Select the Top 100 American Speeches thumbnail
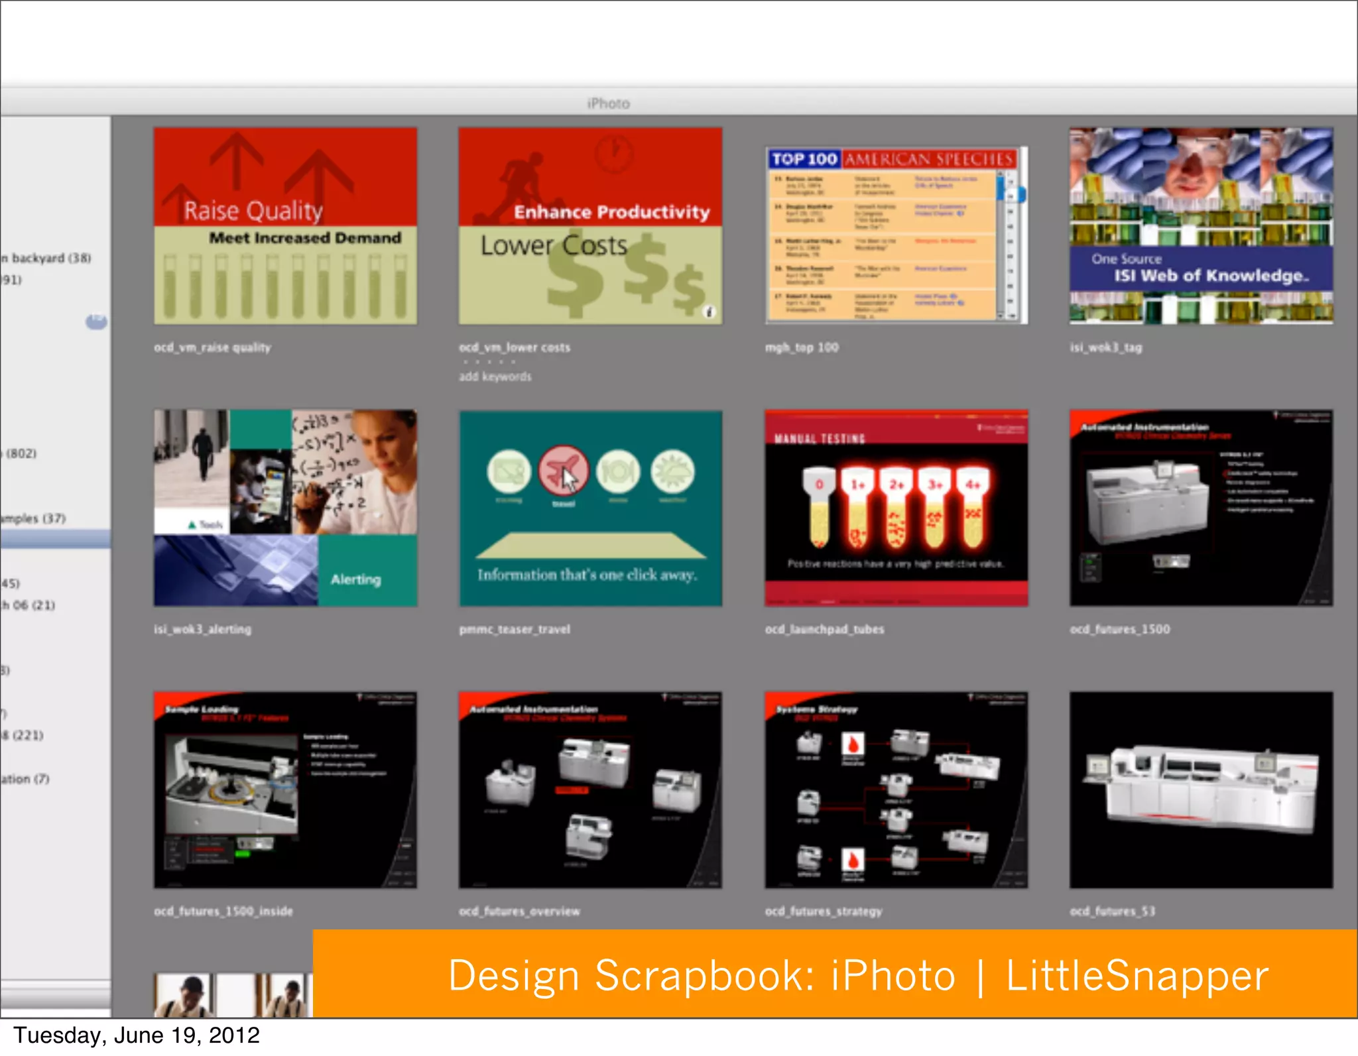This screenshot has height=1056, width=1358. tap(896, 235)
